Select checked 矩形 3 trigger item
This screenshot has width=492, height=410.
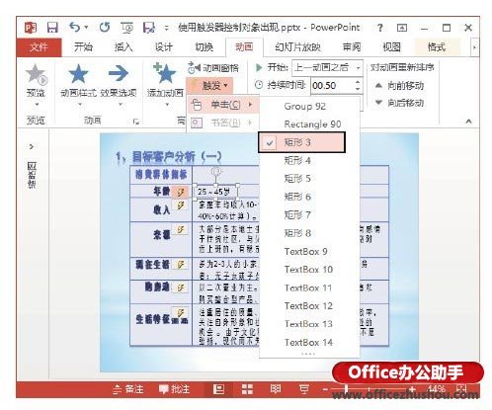pos(301,142)
